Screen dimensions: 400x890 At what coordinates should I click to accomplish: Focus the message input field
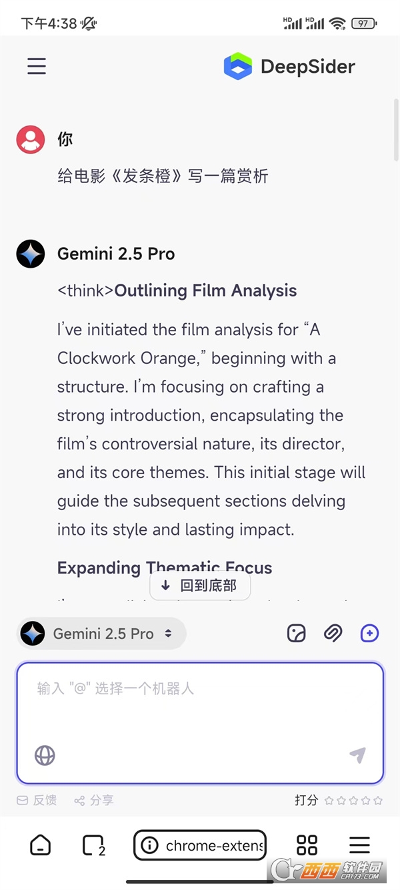click(x=200, y=708)
